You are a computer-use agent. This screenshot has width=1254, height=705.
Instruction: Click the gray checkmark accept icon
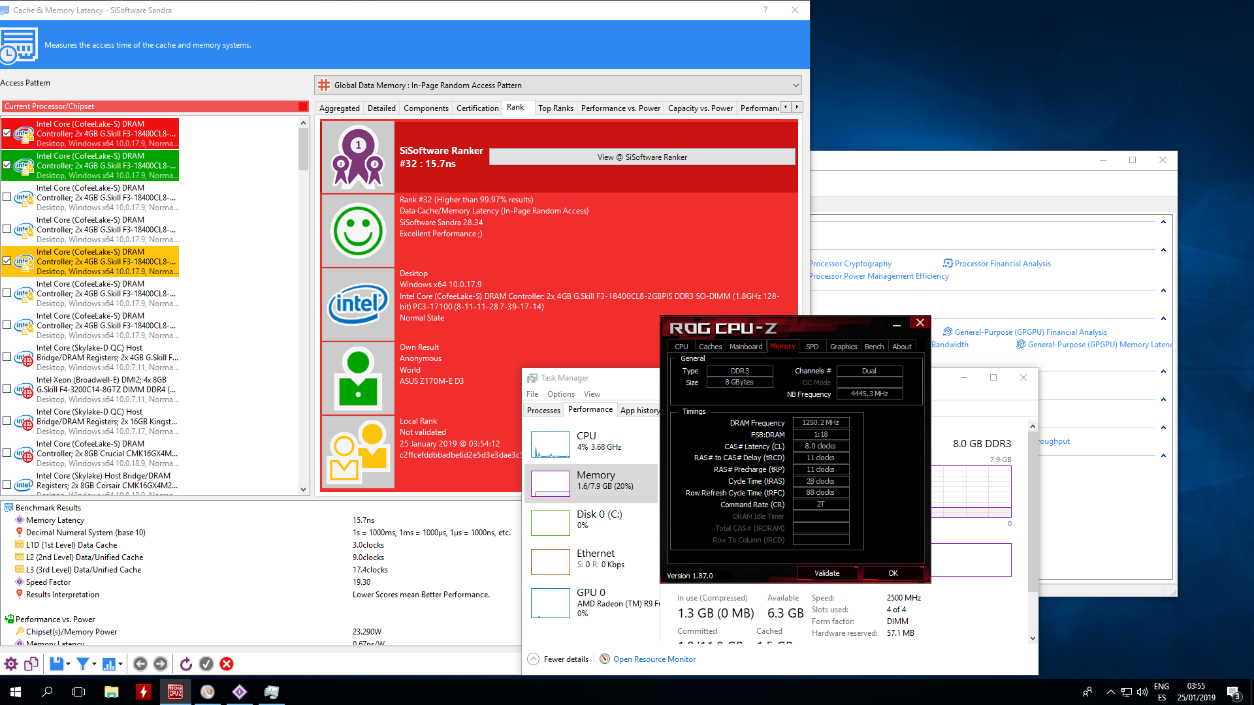coord(206,664)
